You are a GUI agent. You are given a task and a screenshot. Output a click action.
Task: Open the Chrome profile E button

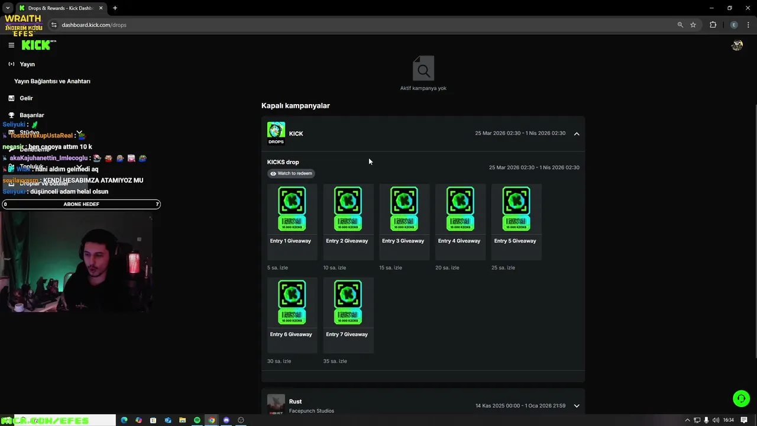coord(734,25)
